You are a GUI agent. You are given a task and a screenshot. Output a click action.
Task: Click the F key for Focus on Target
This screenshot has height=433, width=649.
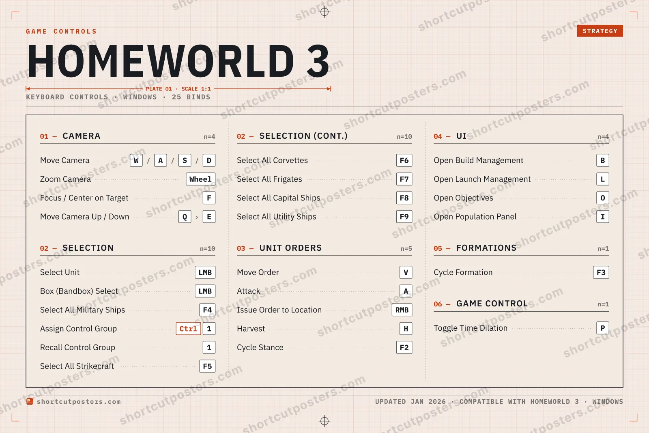[209, 198]
